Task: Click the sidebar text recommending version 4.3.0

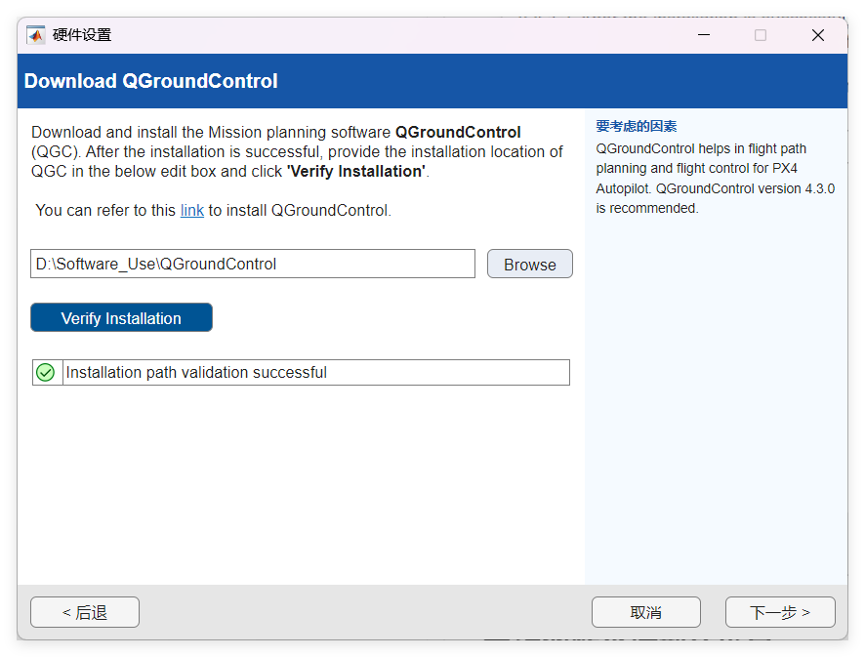Action: tap(715, 198)
